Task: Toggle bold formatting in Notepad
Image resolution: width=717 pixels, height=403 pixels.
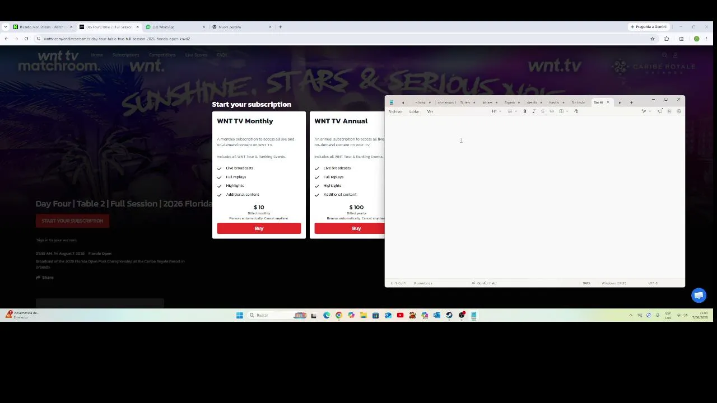Action: click(x=525, y=111)
